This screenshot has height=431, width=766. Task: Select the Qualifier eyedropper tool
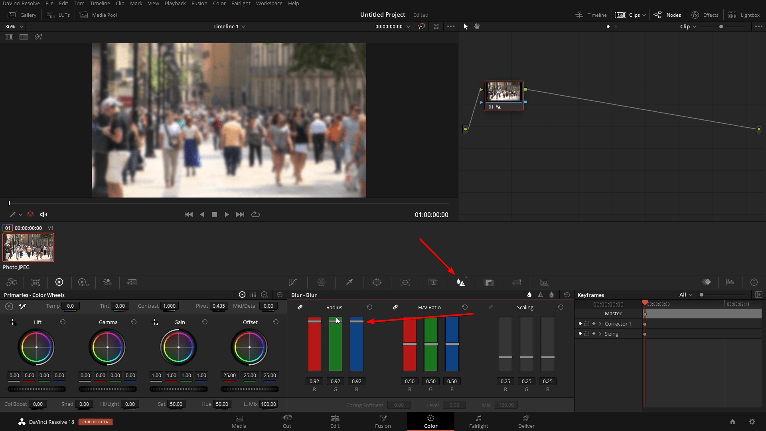(x=349, y=282)
